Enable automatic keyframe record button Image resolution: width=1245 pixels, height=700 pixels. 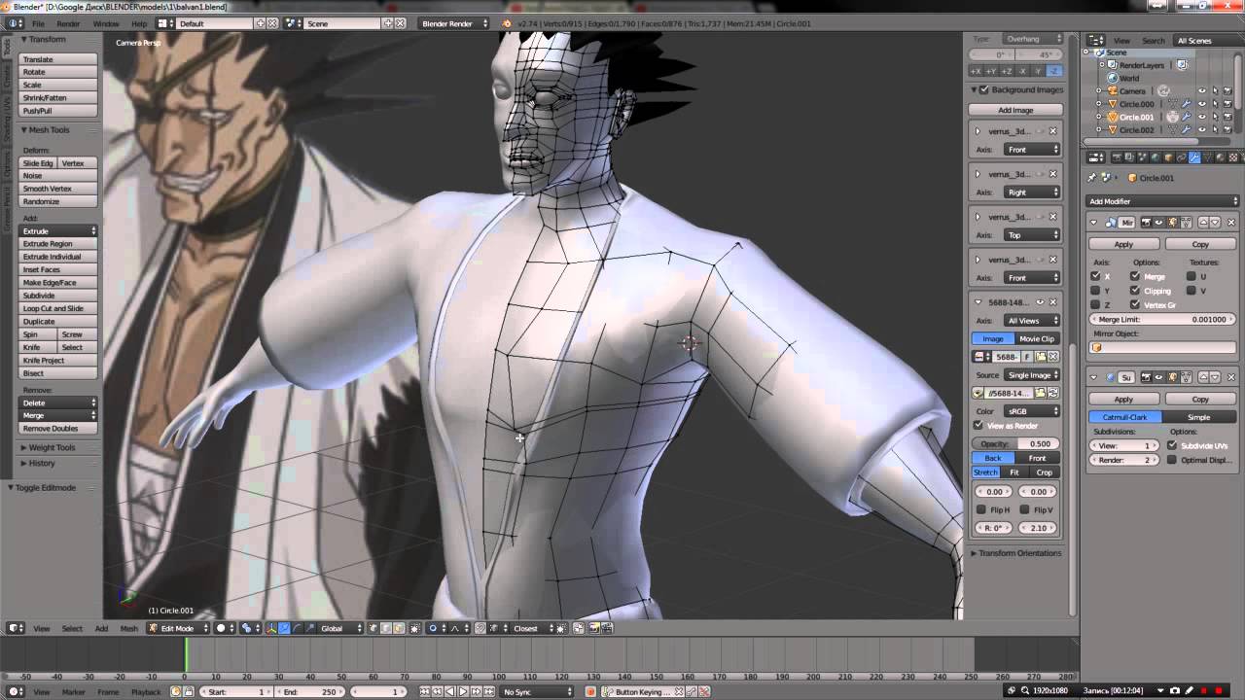tap(590, 692)
